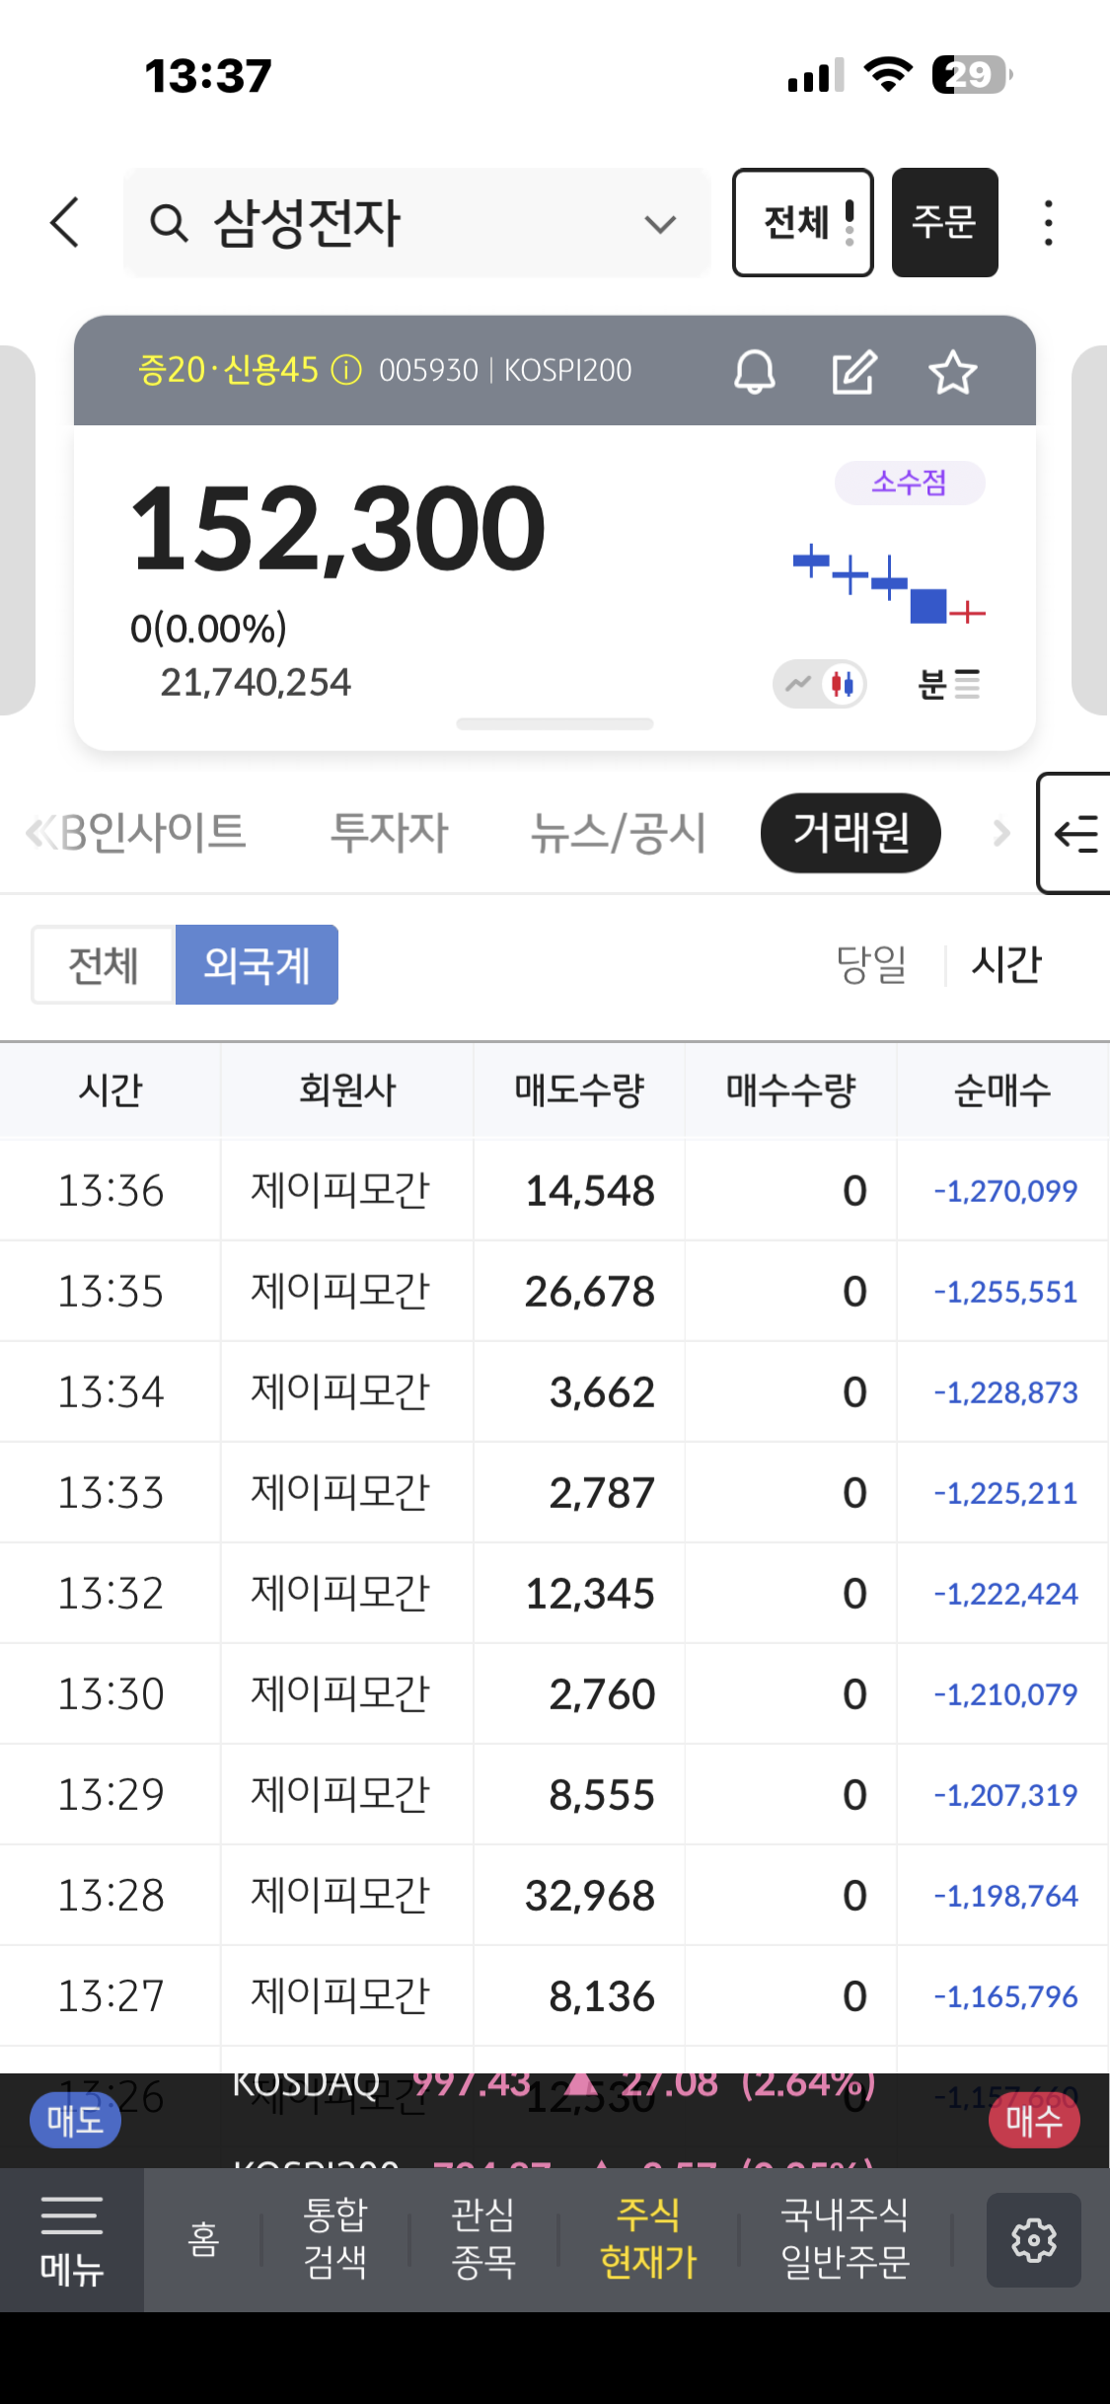Open the memo edit icon
The width and height of the screenshot is (1110, 2404).
[853, 372]
